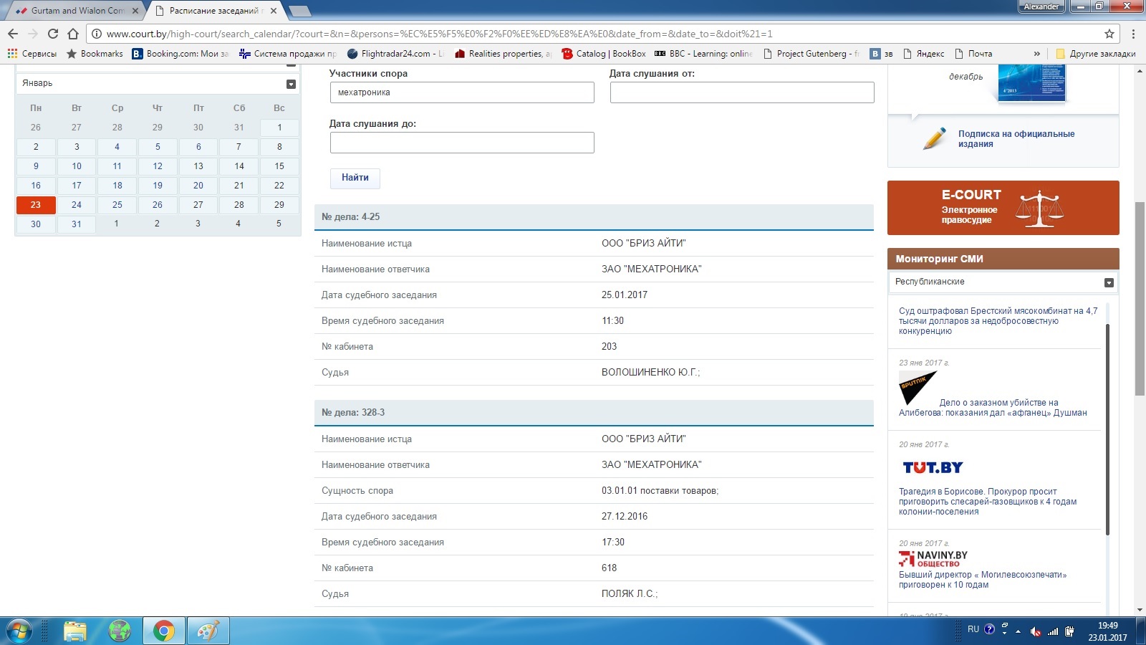Open the Chrome three-dot menu
Viewport: 1146px width, 645px height.
[x=1133, y=34]
